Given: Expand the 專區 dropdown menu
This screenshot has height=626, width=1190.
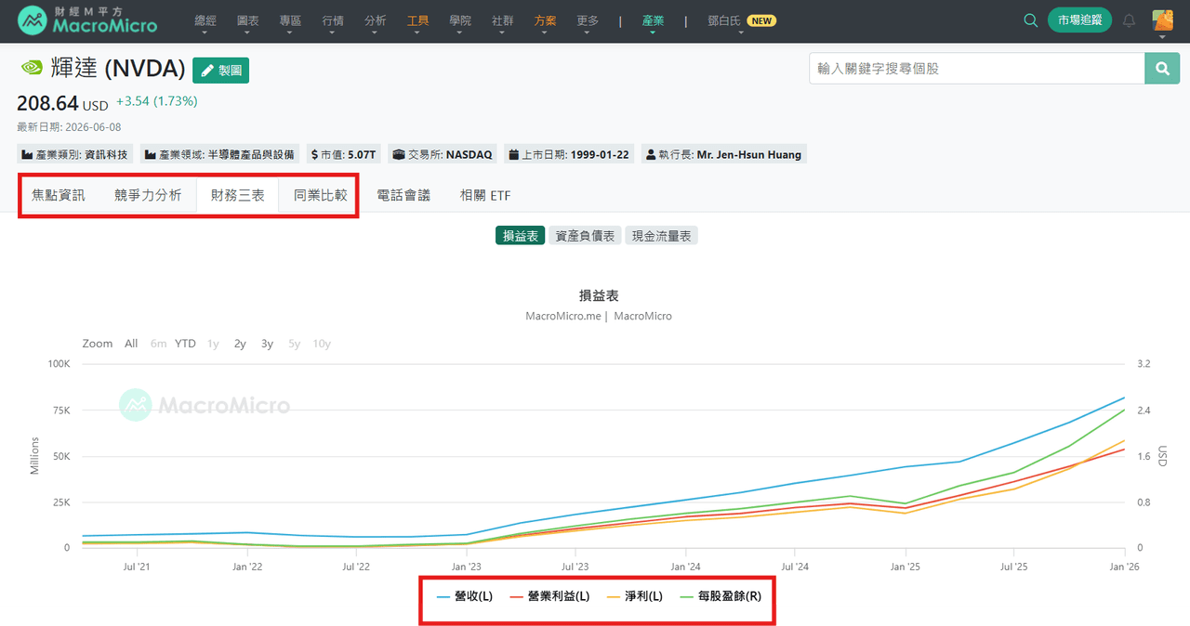Looking at the screenshot, I should (x=290, y=20).
